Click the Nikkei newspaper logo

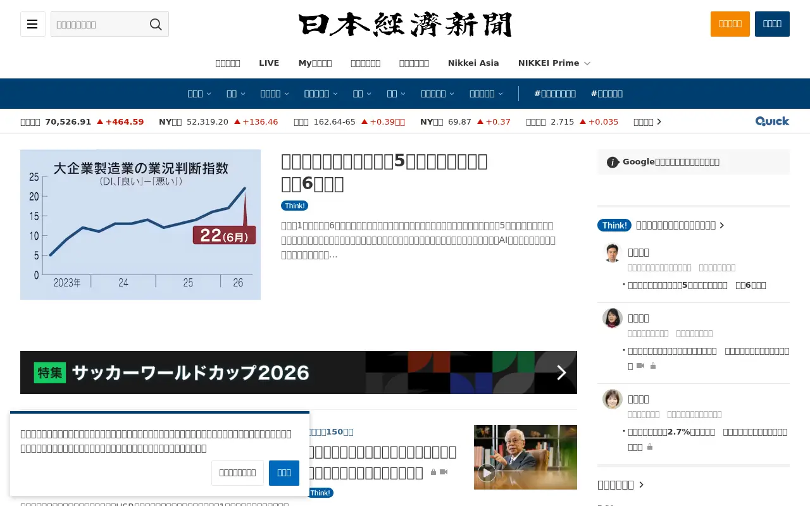tap(405, 25)
